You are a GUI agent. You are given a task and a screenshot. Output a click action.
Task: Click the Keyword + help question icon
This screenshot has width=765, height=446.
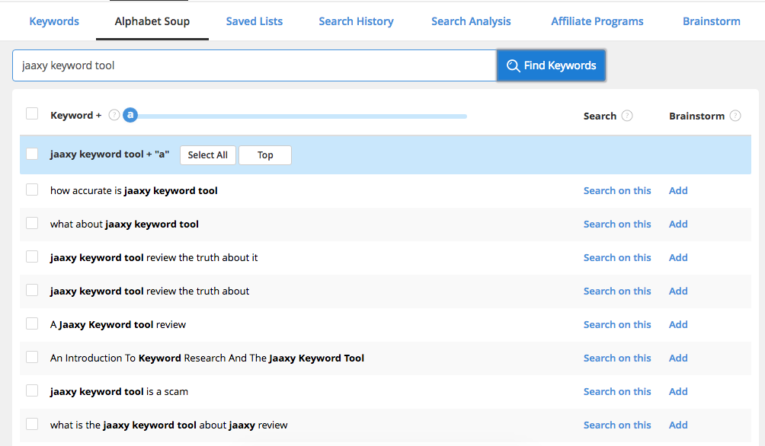tap(114, 115)
